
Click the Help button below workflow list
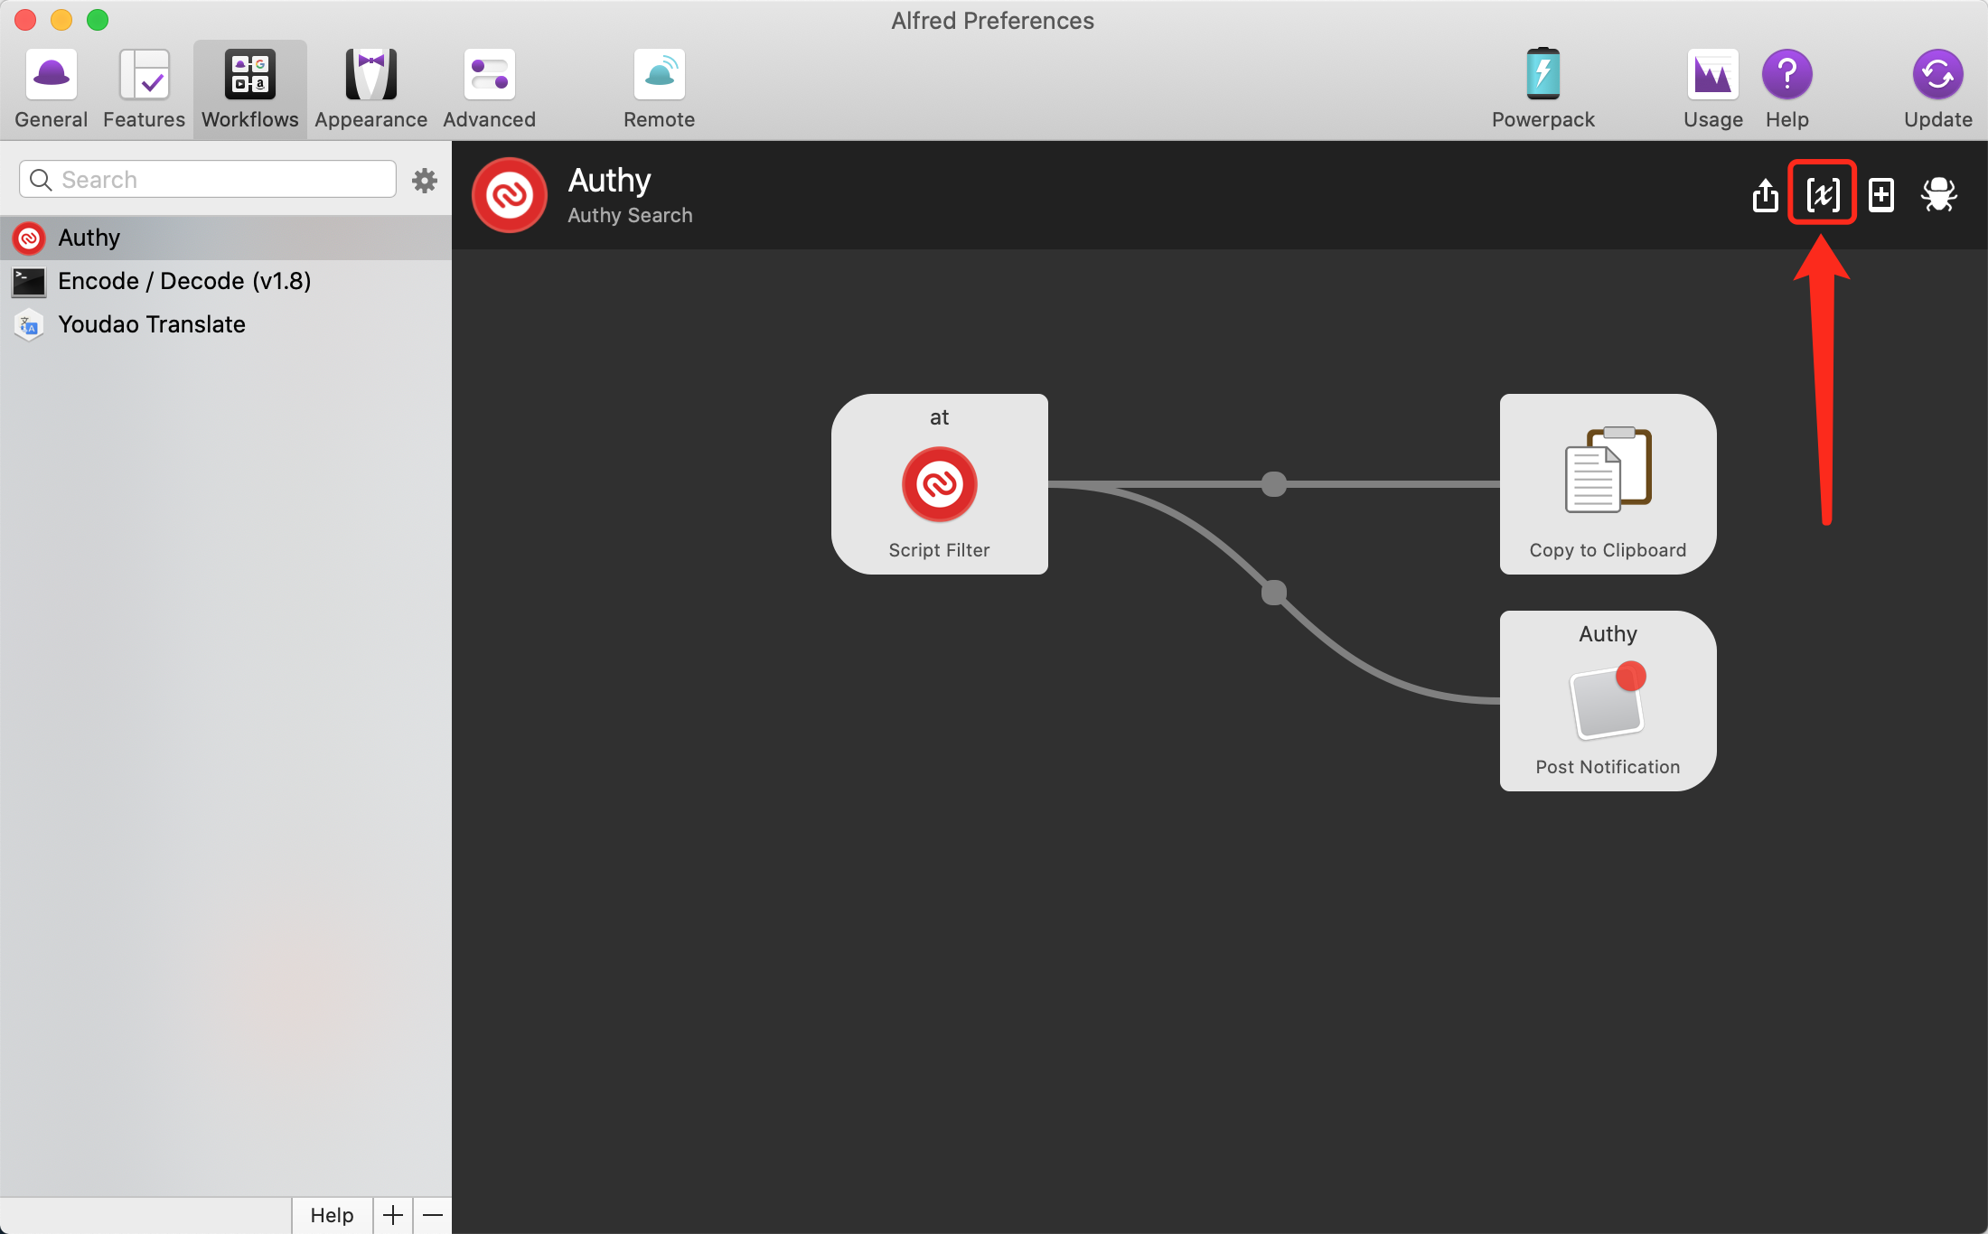[332, 1215]
